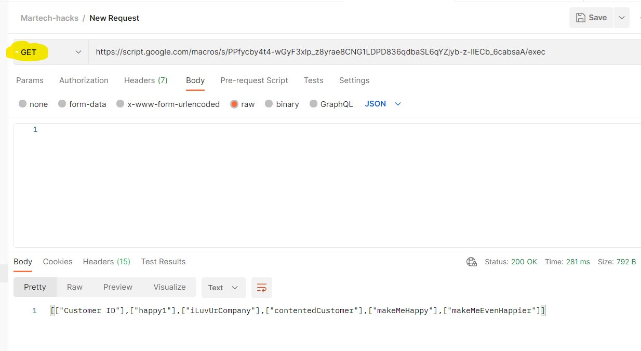Choose the Pretty response view
The width and height of the screenshot is (641, 351).
[35, 287]
